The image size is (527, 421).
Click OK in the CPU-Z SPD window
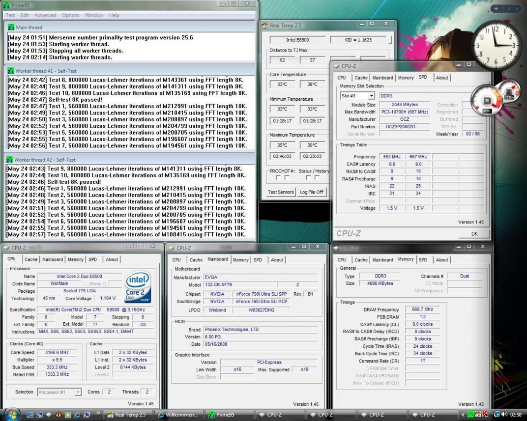(x=474, y=234)
